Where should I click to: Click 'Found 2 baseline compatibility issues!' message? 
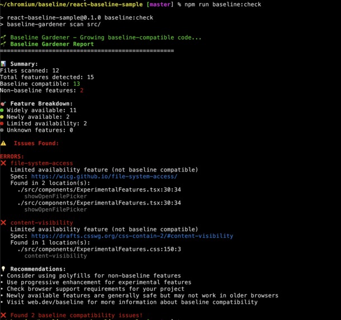point(77,315)
